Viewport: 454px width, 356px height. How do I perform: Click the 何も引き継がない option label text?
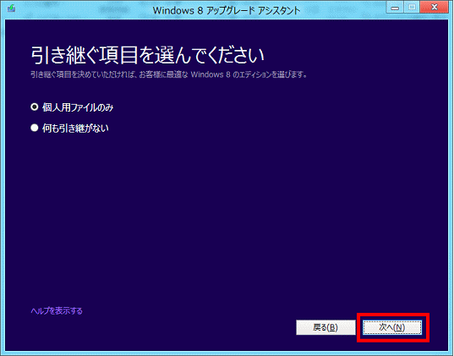(75, 128)
